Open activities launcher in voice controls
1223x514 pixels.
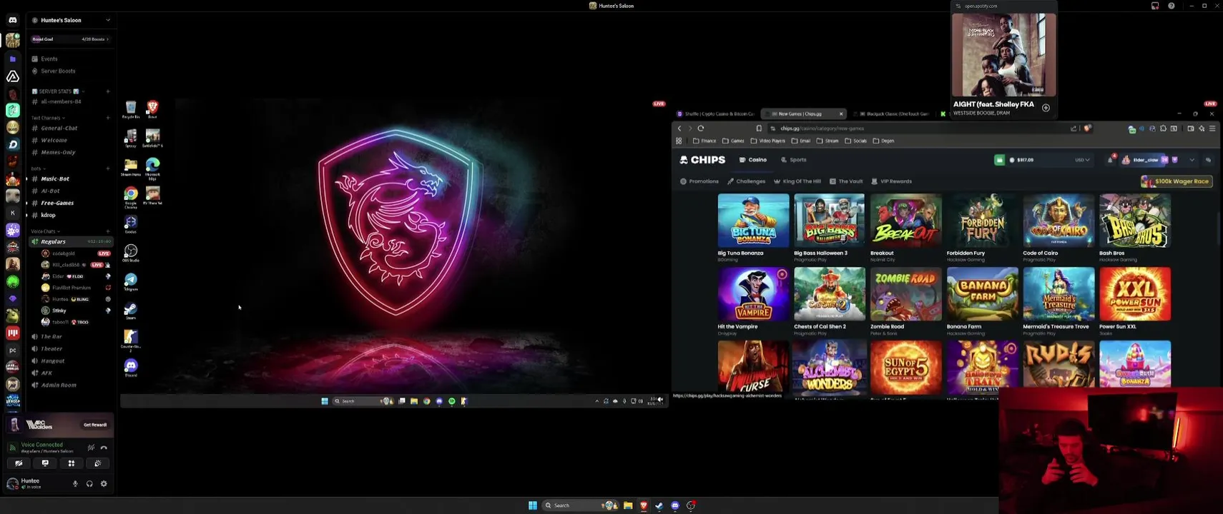[x=72, y=463]
